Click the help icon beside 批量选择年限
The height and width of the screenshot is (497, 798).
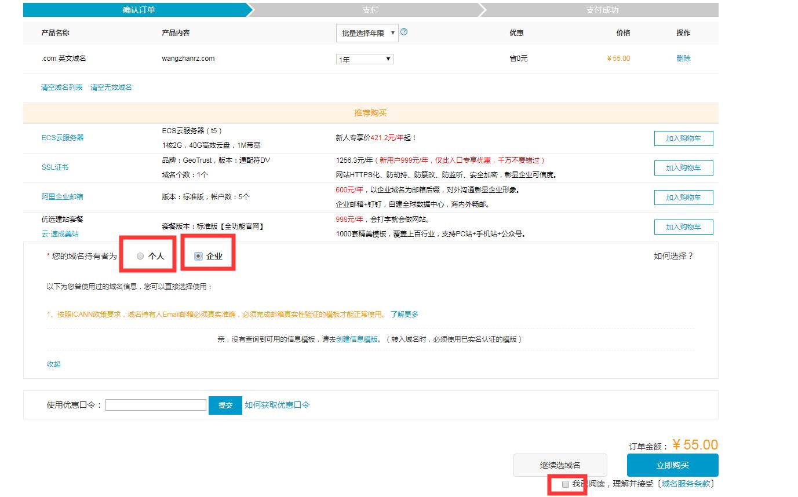click(403, 32)
